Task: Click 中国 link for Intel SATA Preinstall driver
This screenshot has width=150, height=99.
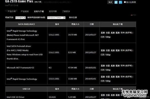Action: [x=108, y=50]
